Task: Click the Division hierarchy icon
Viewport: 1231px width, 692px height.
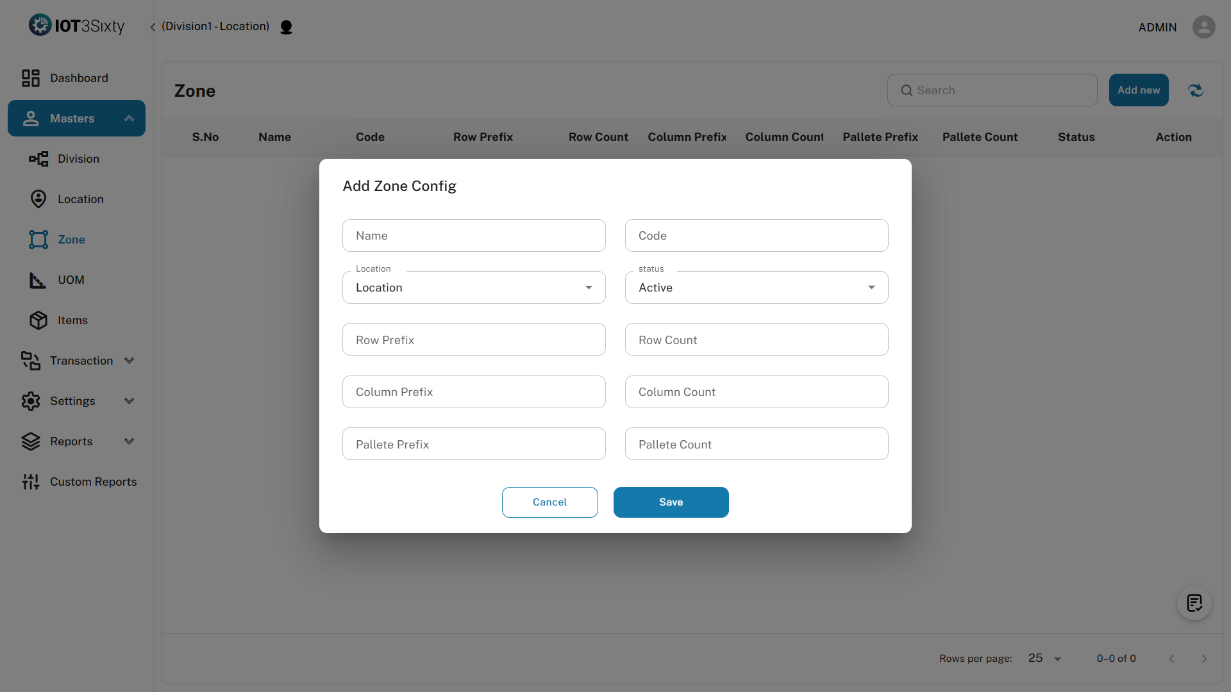Action: coord(38,159)
